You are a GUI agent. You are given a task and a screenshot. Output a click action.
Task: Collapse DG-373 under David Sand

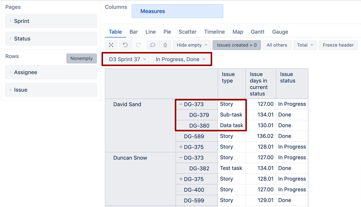coord(181,104)
